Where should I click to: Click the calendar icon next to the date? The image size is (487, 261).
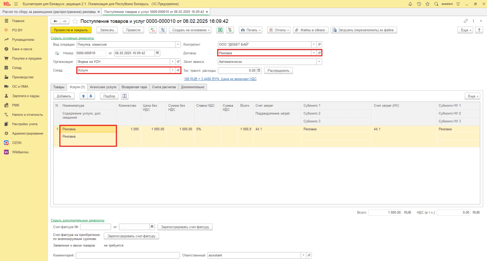click(x=157, y=53)
